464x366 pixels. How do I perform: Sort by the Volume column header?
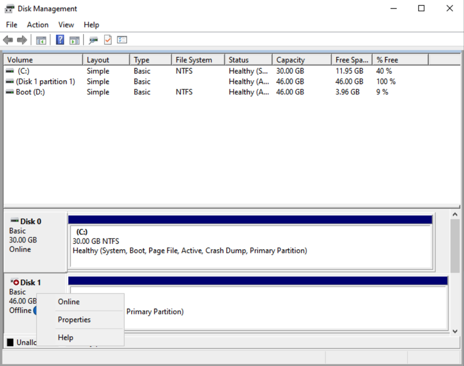43,60
